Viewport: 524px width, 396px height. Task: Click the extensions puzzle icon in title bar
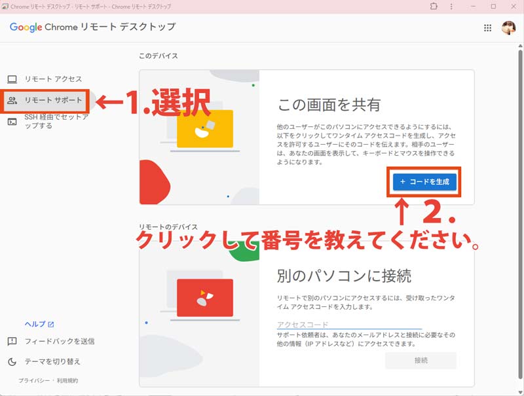click(x=433, y=6)
